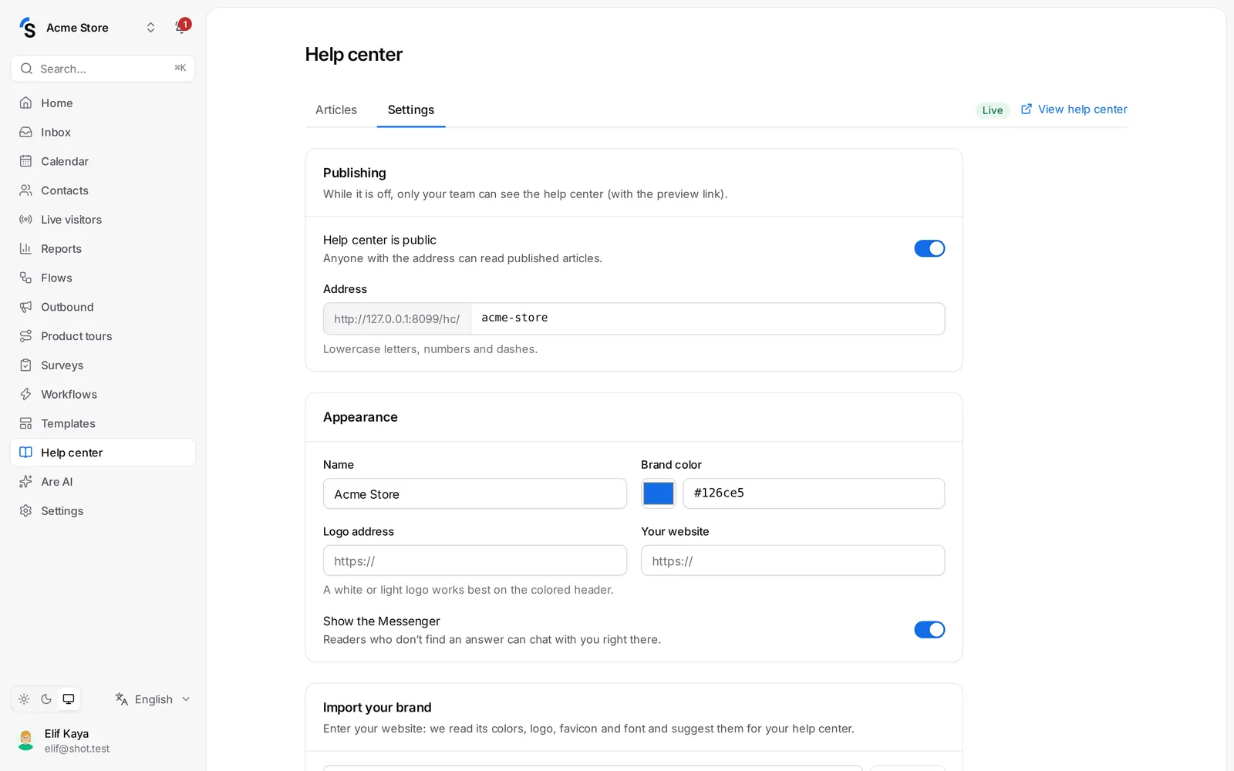Click the brand color hex field
Screen dimensions: 1234x771
tap(814, 493)
